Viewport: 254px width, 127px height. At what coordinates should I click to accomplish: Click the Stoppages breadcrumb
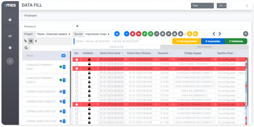[x=30, y=15]
